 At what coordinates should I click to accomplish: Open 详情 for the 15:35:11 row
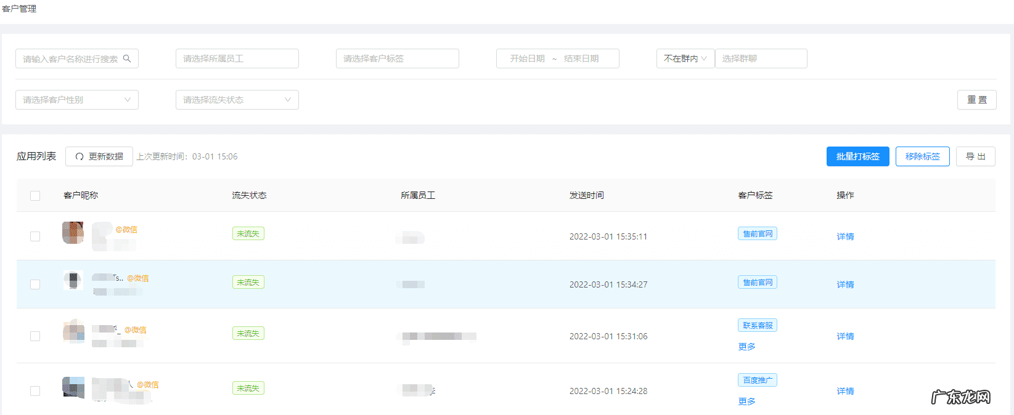(845, 236)
